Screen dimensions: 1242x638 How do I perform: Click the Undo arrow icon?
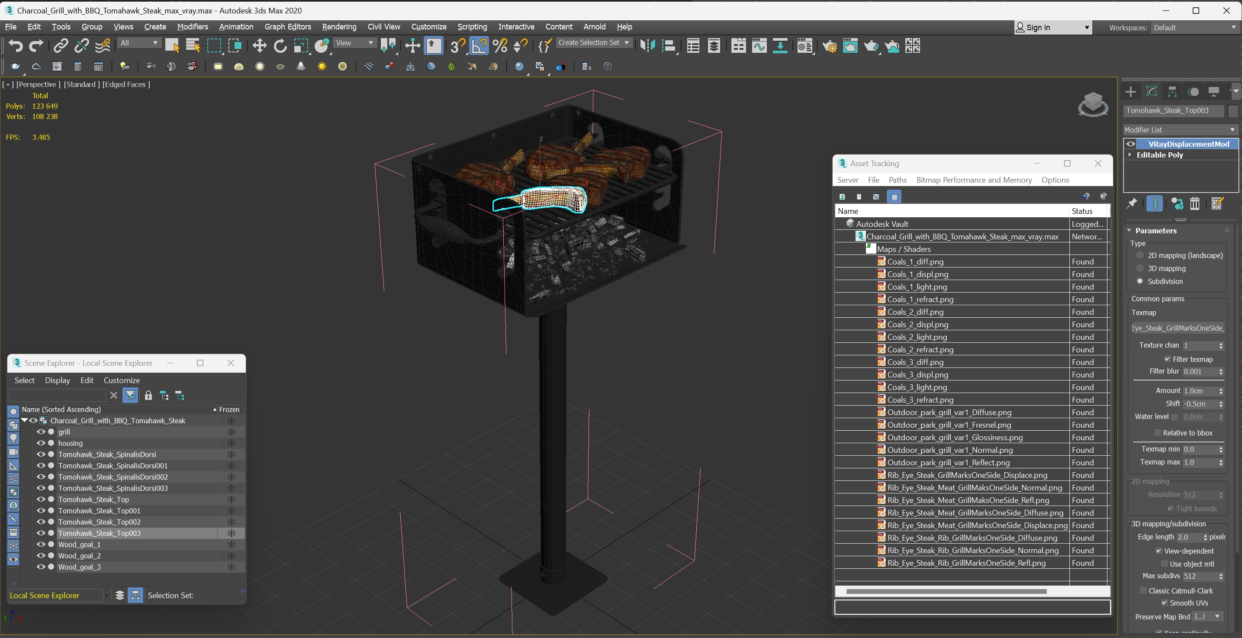coord(16,46)
